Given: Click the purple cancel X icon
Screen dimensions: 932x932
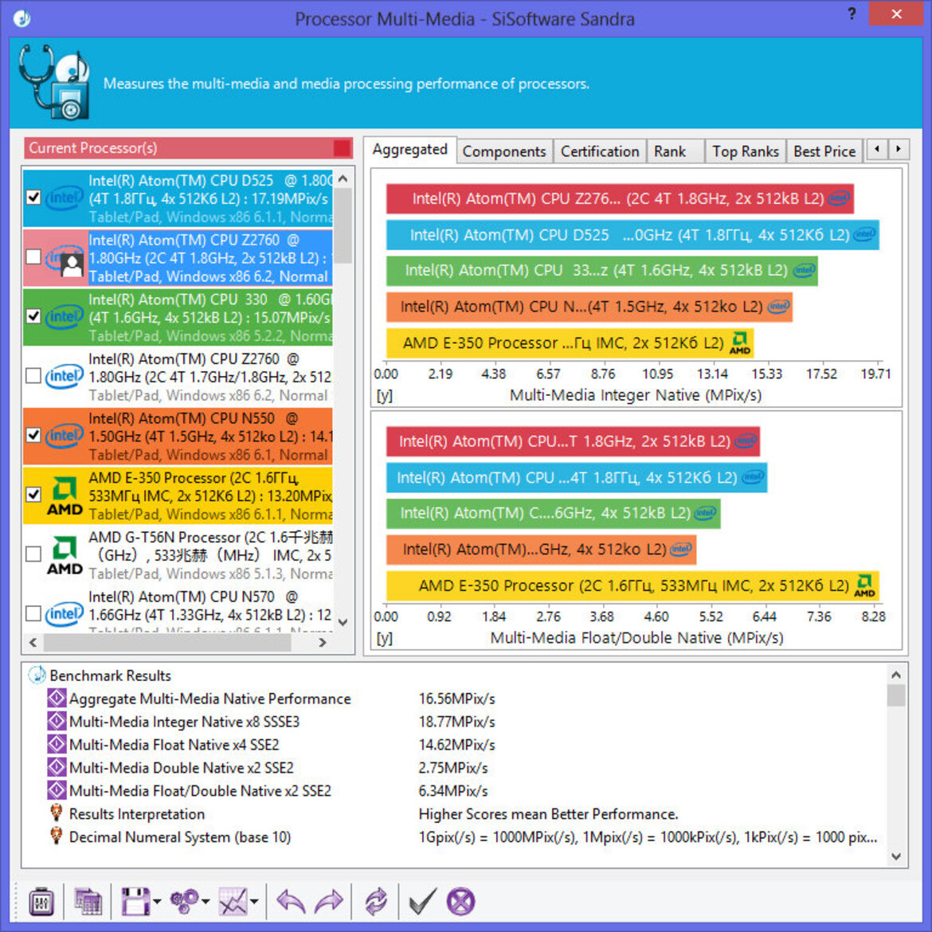Looking at the screenshot, I should [x=460, y=902].
